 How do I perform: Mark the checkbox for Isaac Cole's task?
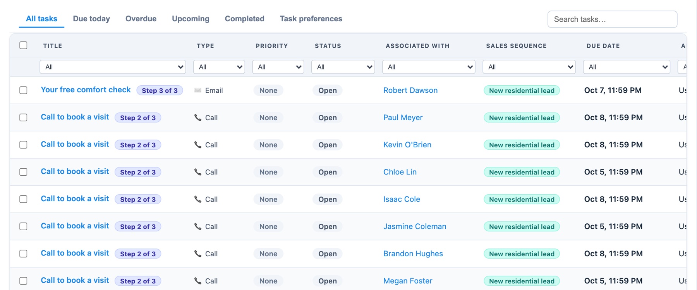click(x=24, y=199)
